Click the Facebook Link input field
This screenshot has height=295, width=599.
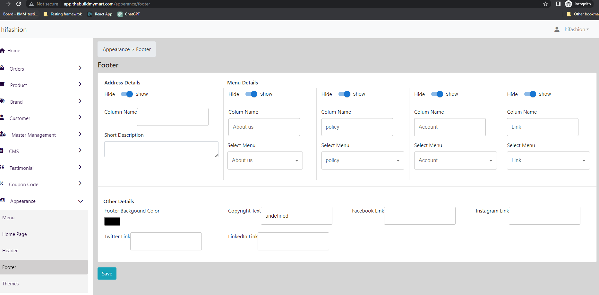pos(420,216)
